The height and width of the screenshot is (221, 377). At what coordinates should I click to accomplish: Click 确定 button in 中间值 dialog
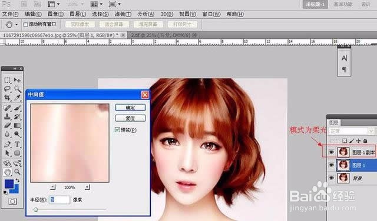[130, 108]
